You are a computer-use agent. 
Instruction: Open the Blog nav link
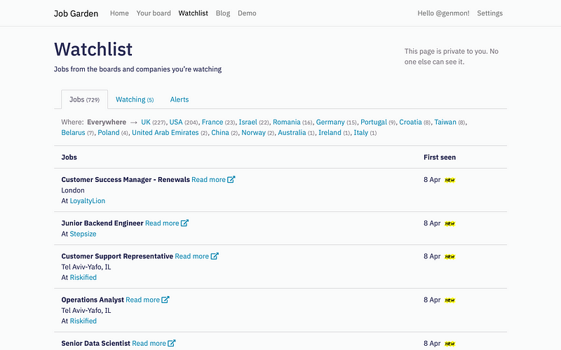click(x=223, y=13)
